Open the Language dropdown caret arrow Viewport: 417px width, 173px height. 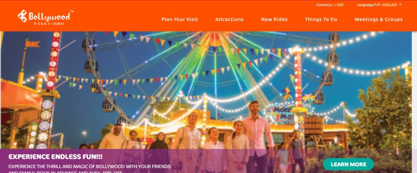400,5
